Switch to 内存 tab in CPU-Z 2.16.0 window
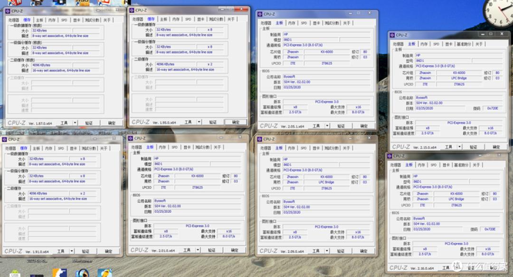 [421, 165]
